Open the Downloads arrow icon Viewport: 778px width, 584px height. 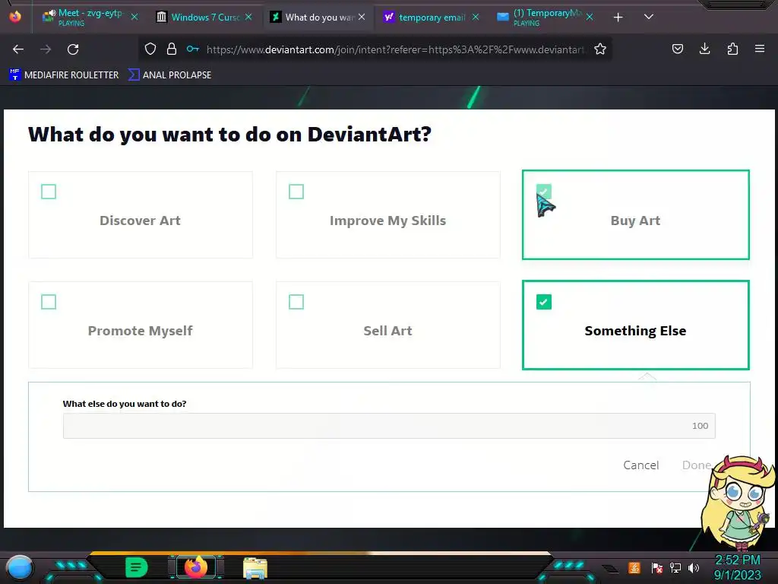click(x=704, y=49)
